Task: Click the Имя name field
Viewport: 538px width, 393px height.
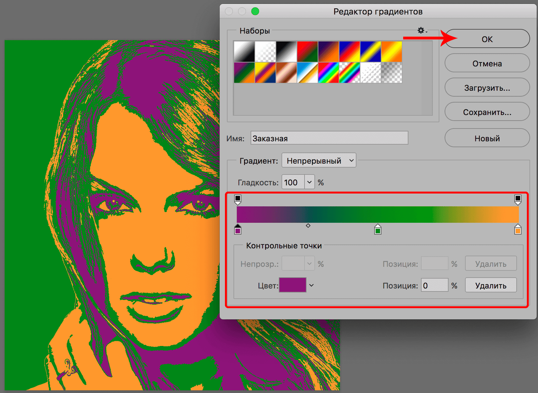Action: 329,138
